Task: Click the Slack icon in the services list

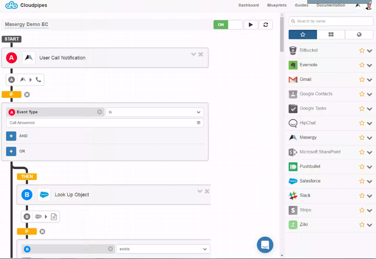Action: (293, 196)
